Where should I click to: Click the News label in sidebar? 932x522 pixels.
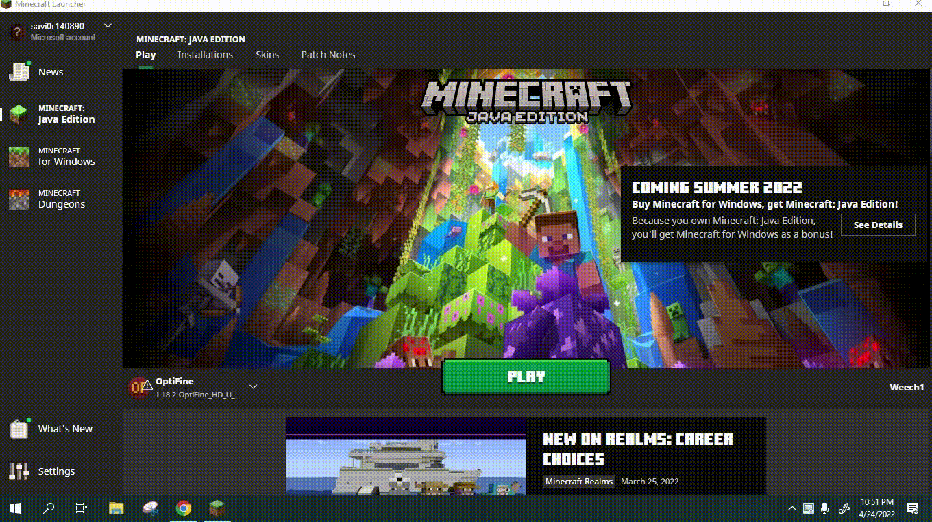[x=51, y=72]
